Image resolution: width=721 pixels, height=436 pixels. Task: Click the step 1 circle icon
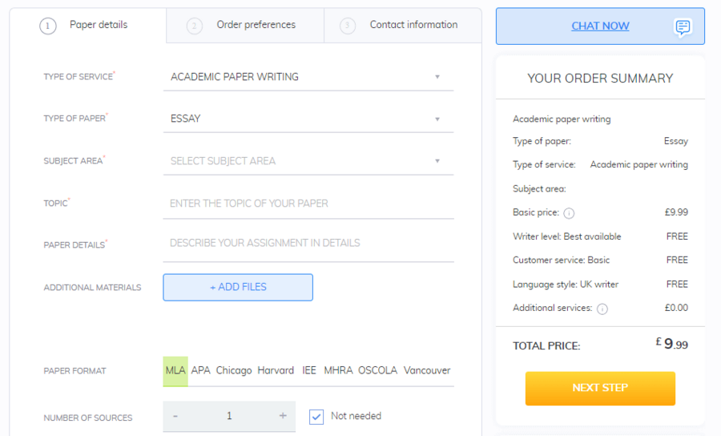(x=48, y=26)
